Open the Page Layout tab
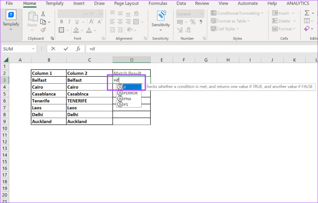This screenshot has height=203, width=318. point(125,3)
